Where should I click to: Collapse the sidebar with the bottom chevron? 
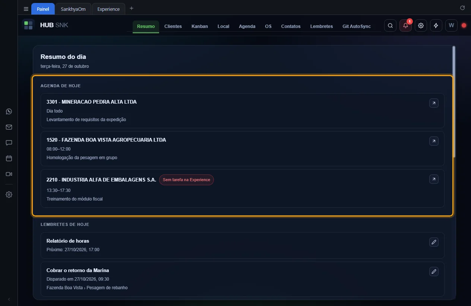pos(9,299)
